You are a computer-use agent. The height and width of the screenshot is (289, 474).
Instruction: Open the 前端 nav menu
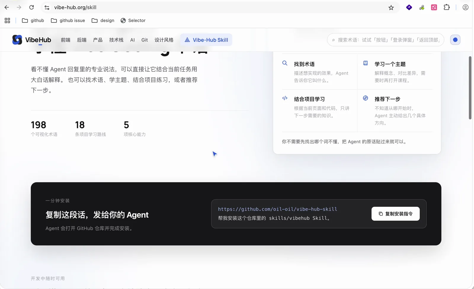65,40
